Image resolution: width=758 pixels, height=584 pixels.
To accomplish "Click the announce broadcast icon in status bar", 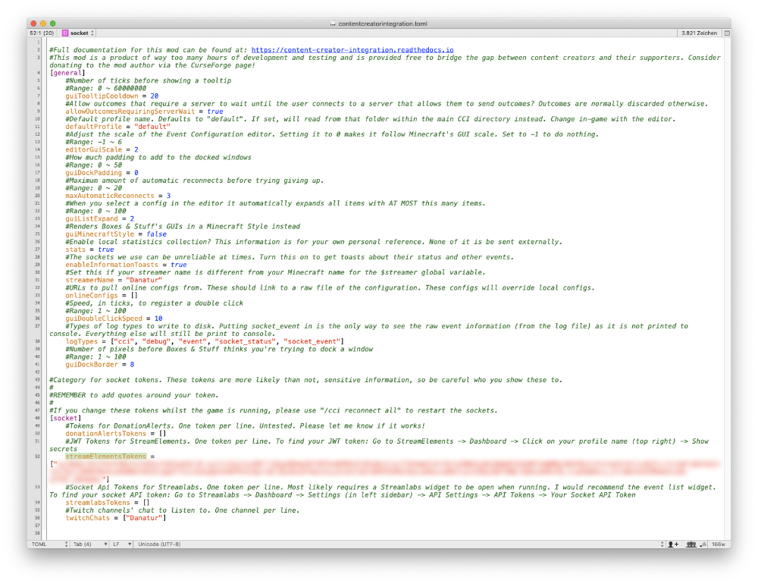I will click(x=703, y=544).
